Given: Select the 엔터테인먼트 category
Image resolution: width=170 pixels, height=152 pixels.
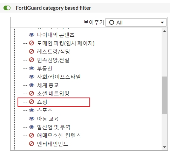Looking at the screenshot, I should pos(53,144).
